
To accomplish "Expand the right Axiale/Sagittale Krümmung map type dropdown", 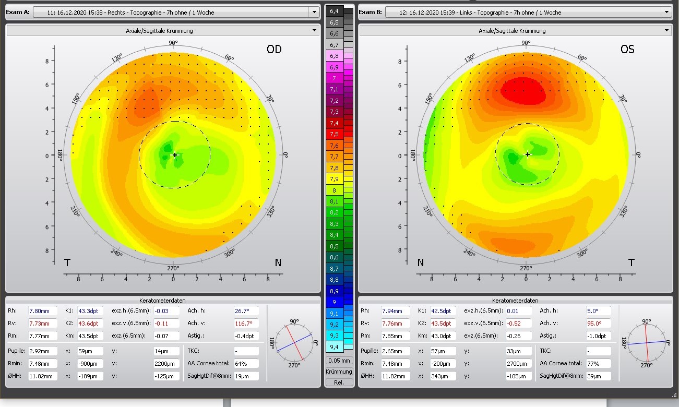I will click(x=665, y=31).
